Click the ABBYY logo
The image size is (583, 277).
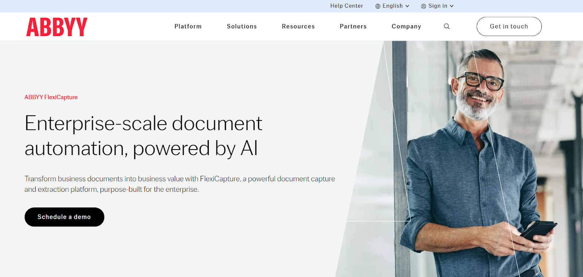(57, 27)
